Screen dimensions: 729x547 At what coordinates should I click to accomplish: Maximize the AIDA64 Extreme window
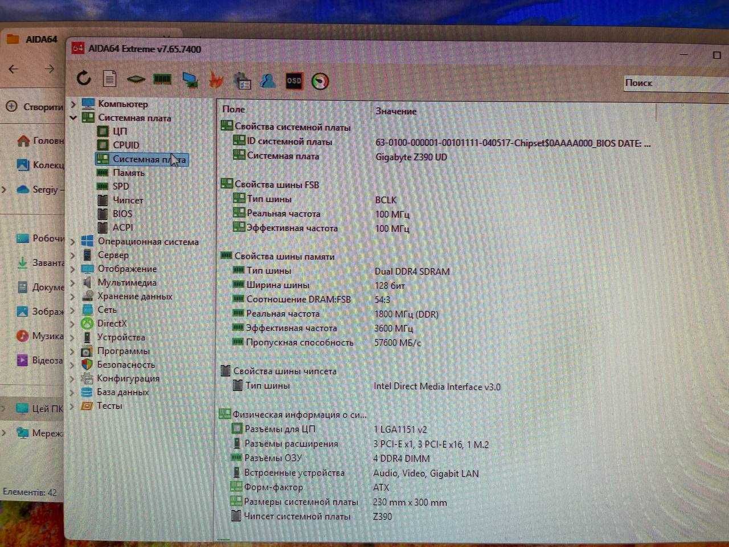coord(716,55)
